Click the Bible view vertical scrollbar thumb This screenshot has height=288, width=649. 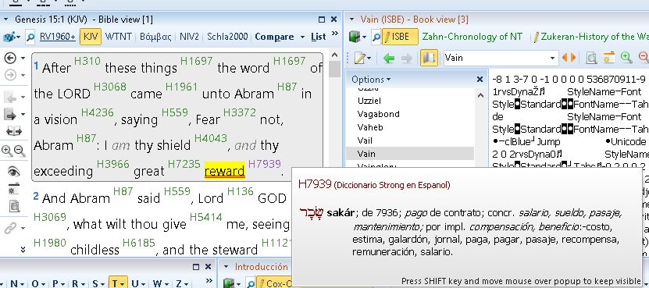pos(334,69)
